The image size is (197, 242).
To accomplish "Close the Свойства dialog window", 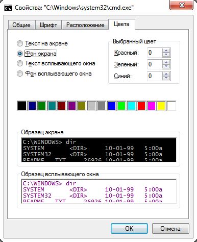I will point(181,5).
